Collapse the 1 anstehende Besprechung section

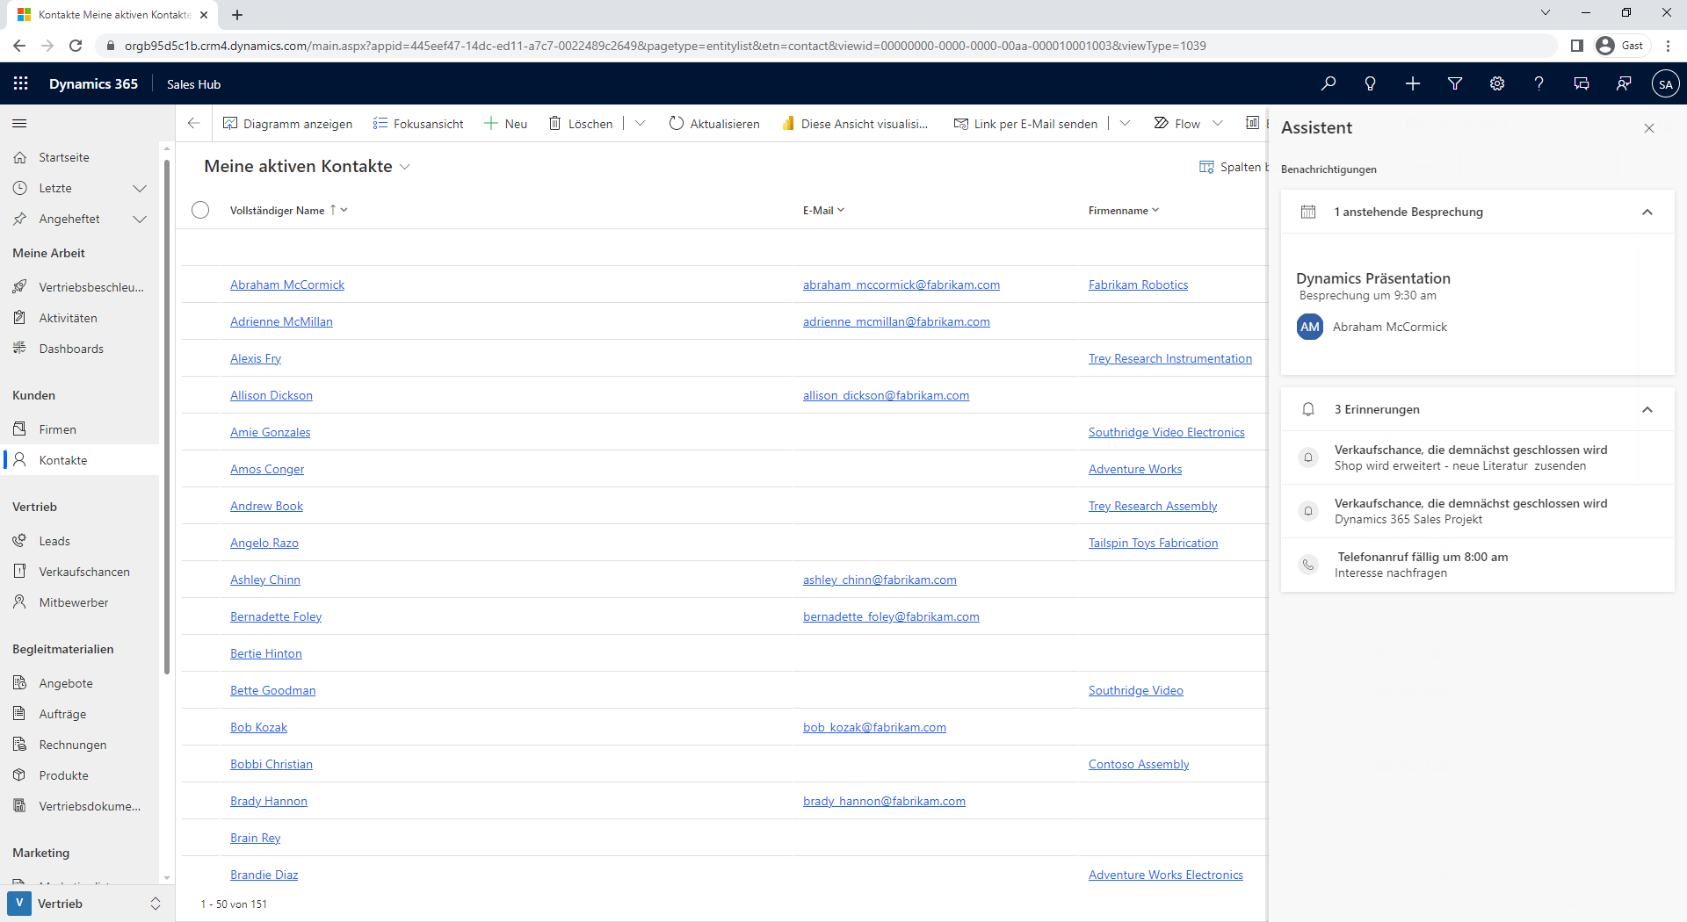tap(1647, 212)
